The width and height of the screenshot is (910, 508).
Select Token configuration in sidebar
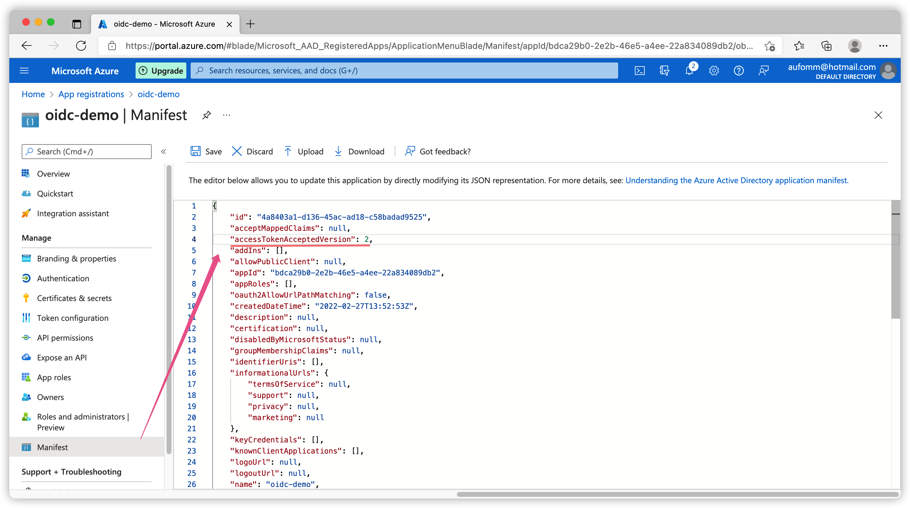pyautogui.click(x=72, y=318)
